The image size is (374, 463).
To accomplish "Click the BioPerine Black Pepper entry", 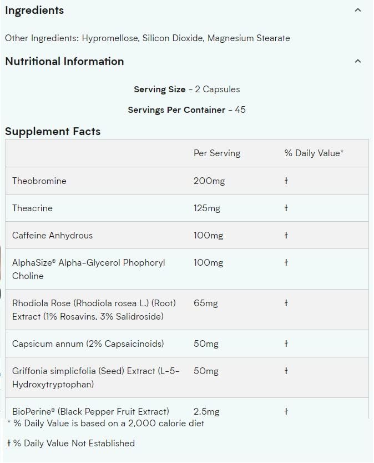I will tap(90, 411).
